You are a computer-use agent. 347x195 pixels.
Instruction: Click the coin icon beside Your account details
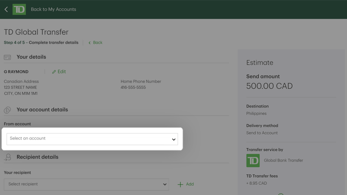(7, 110)
